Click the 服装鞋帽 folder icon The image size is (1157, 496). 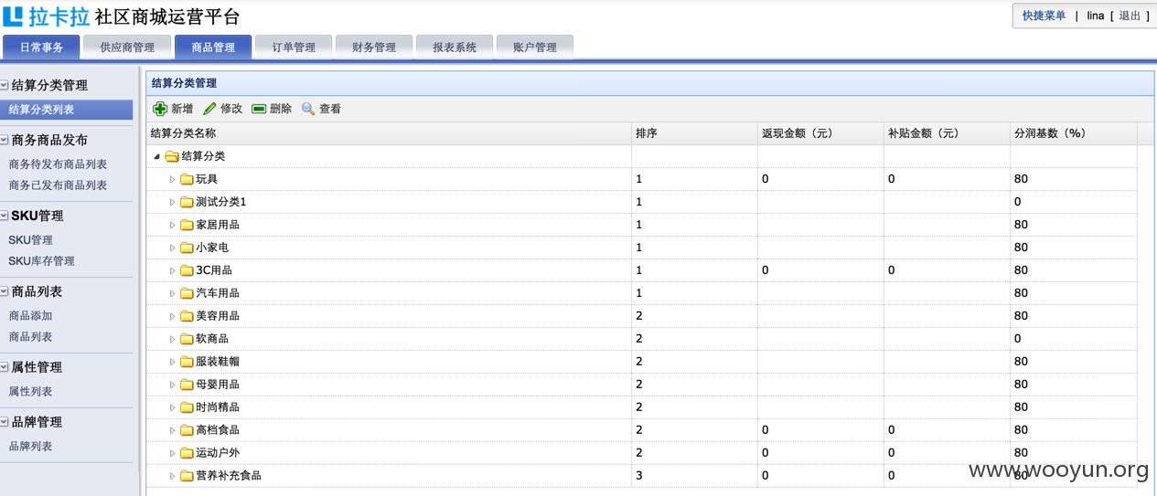click(187, 362)
